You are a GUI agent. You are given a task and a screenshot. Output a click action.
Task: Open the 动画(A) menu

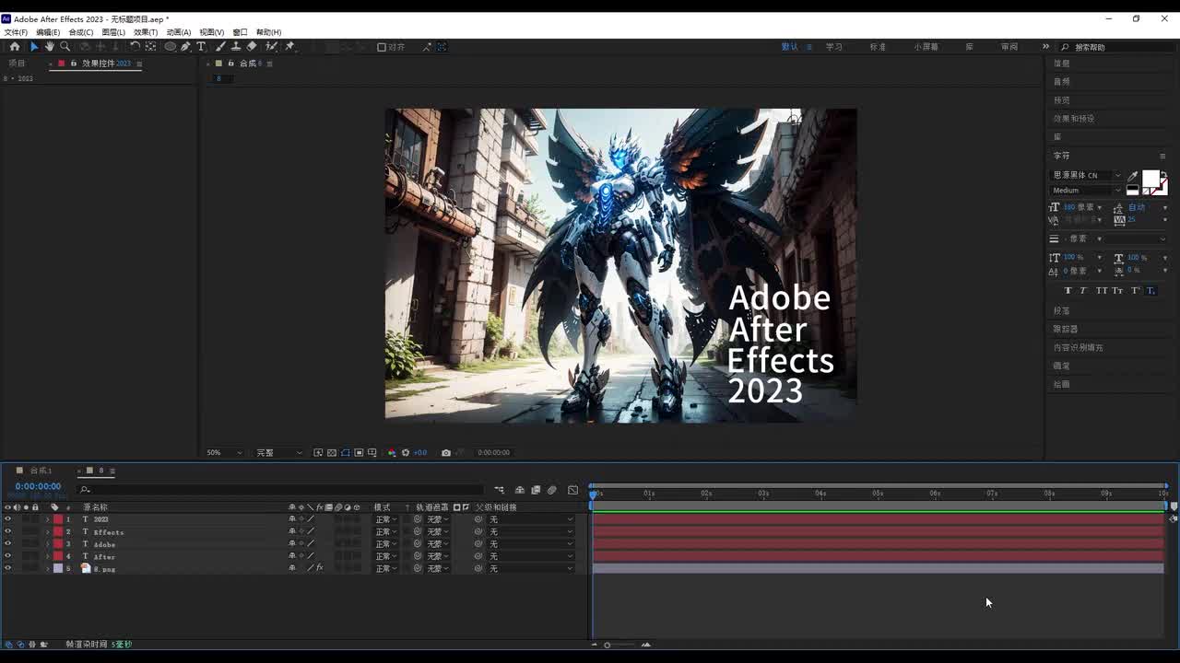179,32
